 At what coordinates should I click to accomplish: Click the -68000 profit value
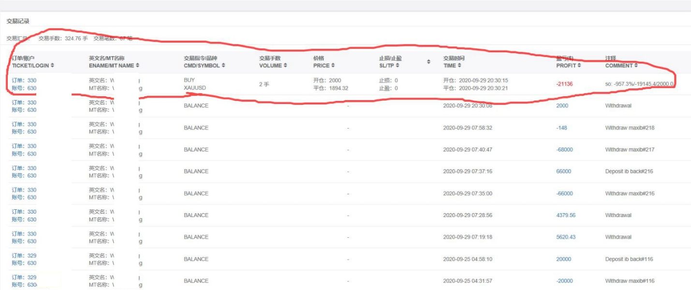point(564,149)
